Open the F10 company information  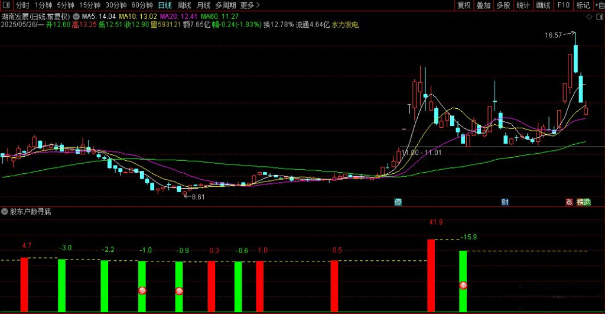563,5
